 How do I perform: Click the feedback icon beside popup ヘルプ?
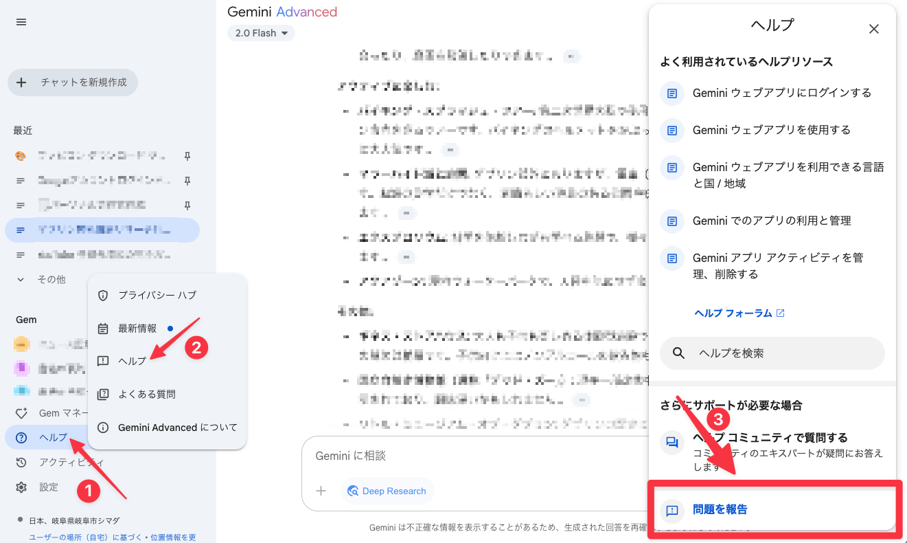(103, 361)
